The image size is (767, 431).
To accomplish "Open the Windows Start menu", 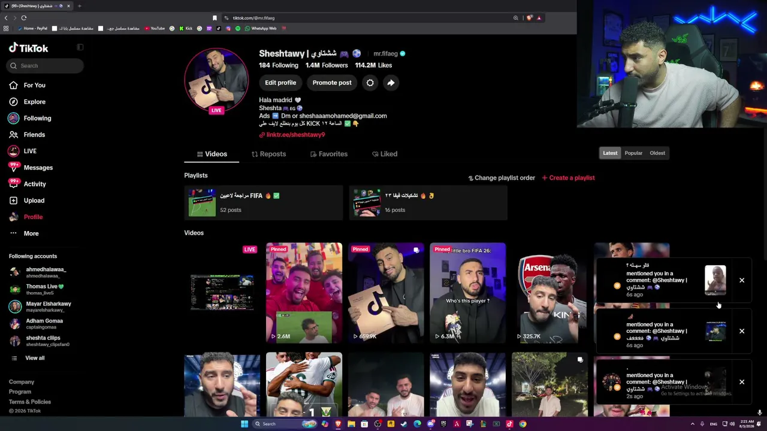I will pos(244,424).
